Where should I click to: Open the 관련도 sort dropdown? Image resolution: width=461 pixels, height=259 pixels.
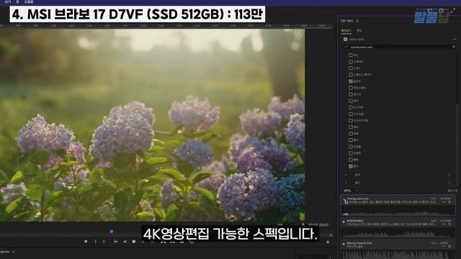[351, 191]
